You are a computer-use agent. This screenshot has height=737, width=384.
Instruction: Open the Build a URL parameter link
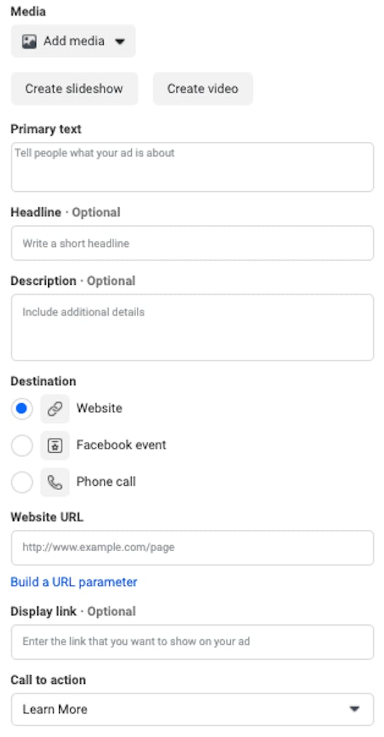74,582
